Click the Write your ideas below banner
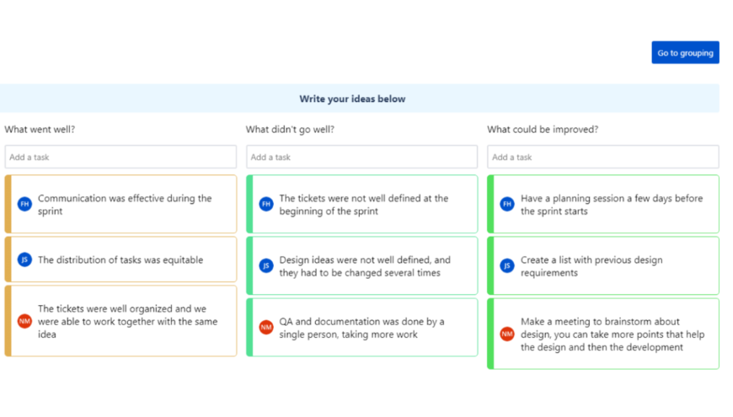The width and height of the screenshot is (733, 417). coord(352,99)
